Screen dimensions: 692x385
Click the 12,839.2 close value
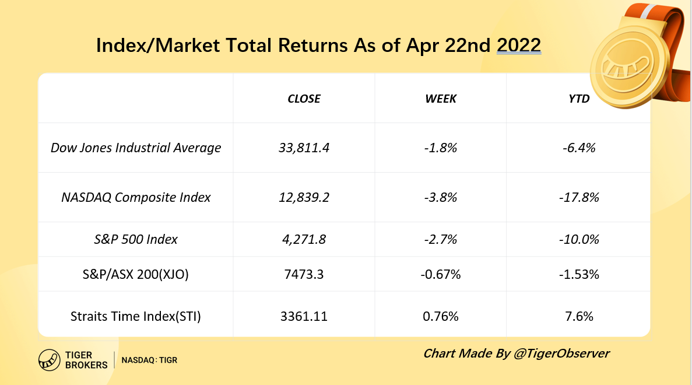tap(304, 197)
